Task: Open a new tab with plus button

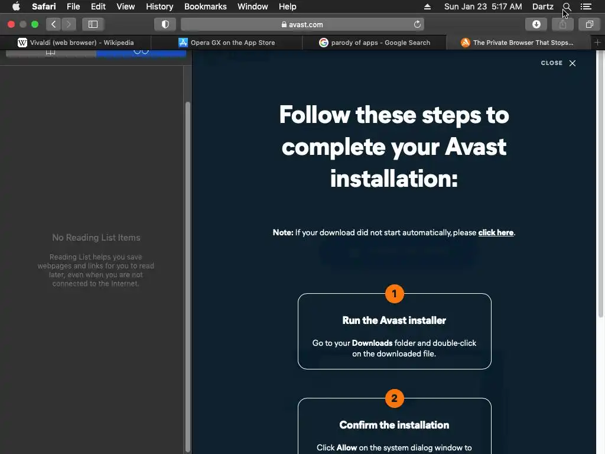Action: (598, 43)
